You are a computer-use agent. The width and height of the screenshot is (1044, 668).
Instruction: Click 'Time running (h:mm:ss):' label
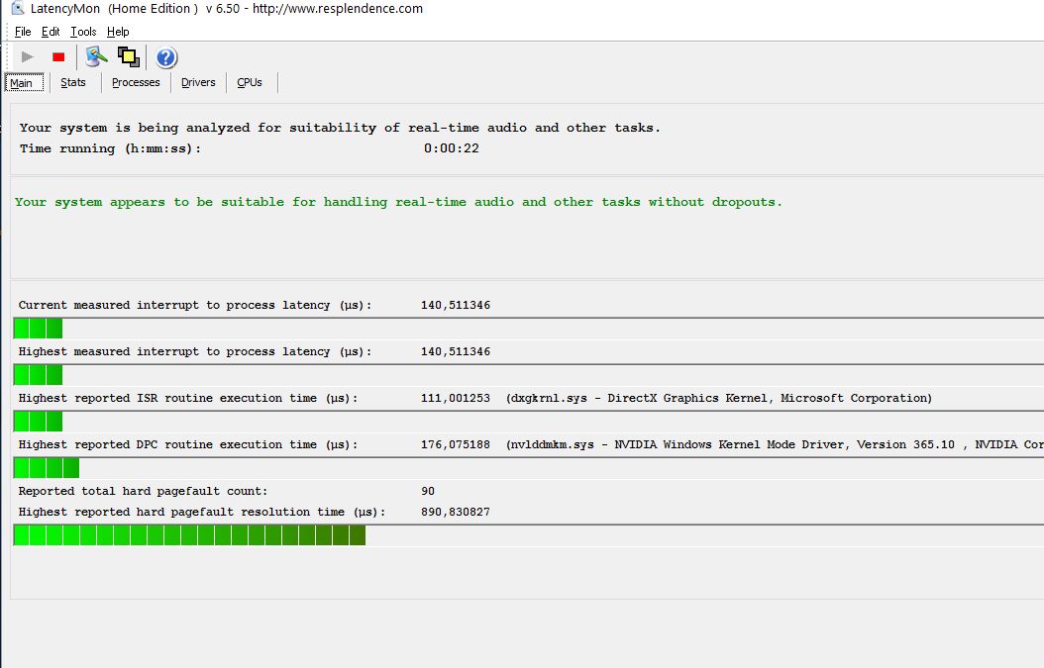[110, 148]
